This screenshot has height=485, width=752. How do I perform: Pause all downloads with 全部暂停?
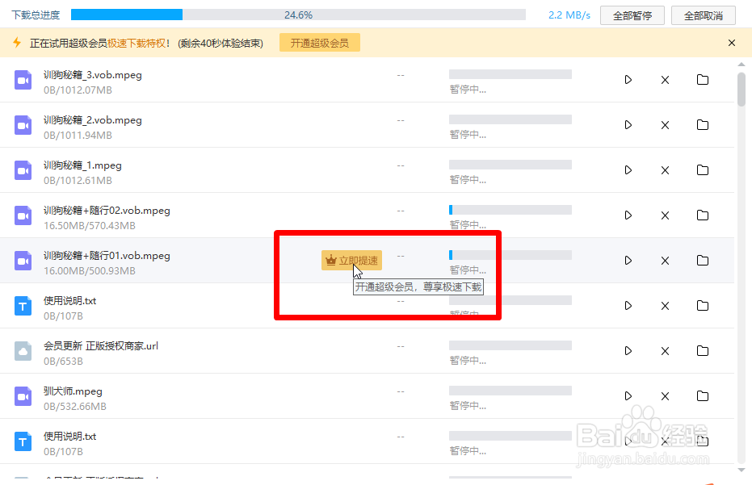[632, 16]
